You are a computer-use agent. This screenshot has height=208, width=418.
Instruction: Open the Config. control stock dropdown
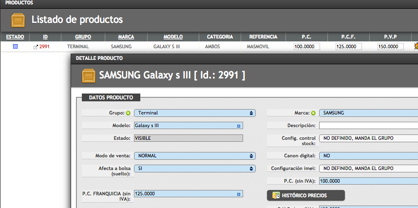[x=368, y=138]
